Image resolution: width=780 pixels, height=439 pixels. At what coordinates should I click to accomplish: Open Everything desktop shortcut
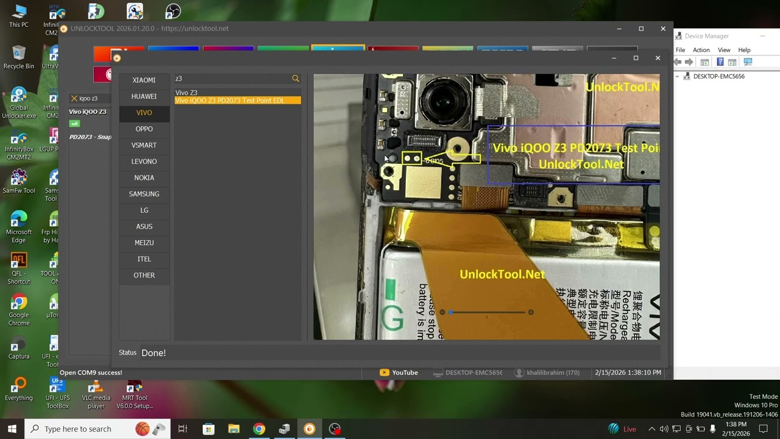19,390
